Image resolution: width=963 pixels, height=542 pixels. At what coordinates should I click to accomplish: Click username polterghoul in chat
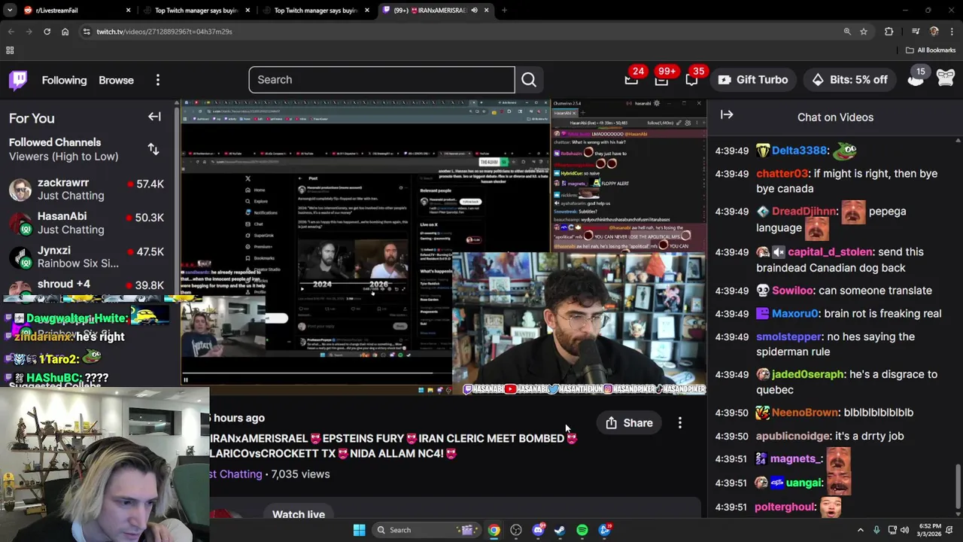click(785, 507)
